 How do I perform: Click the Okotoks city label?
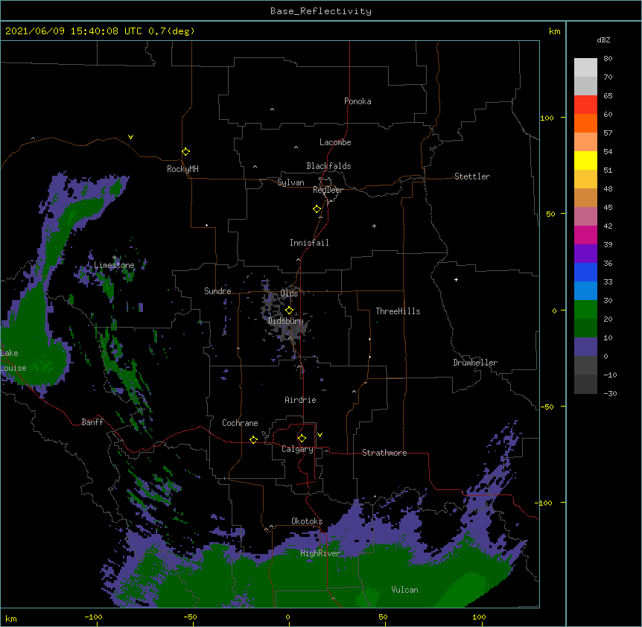pyautogui.click(x=307, y=521)
